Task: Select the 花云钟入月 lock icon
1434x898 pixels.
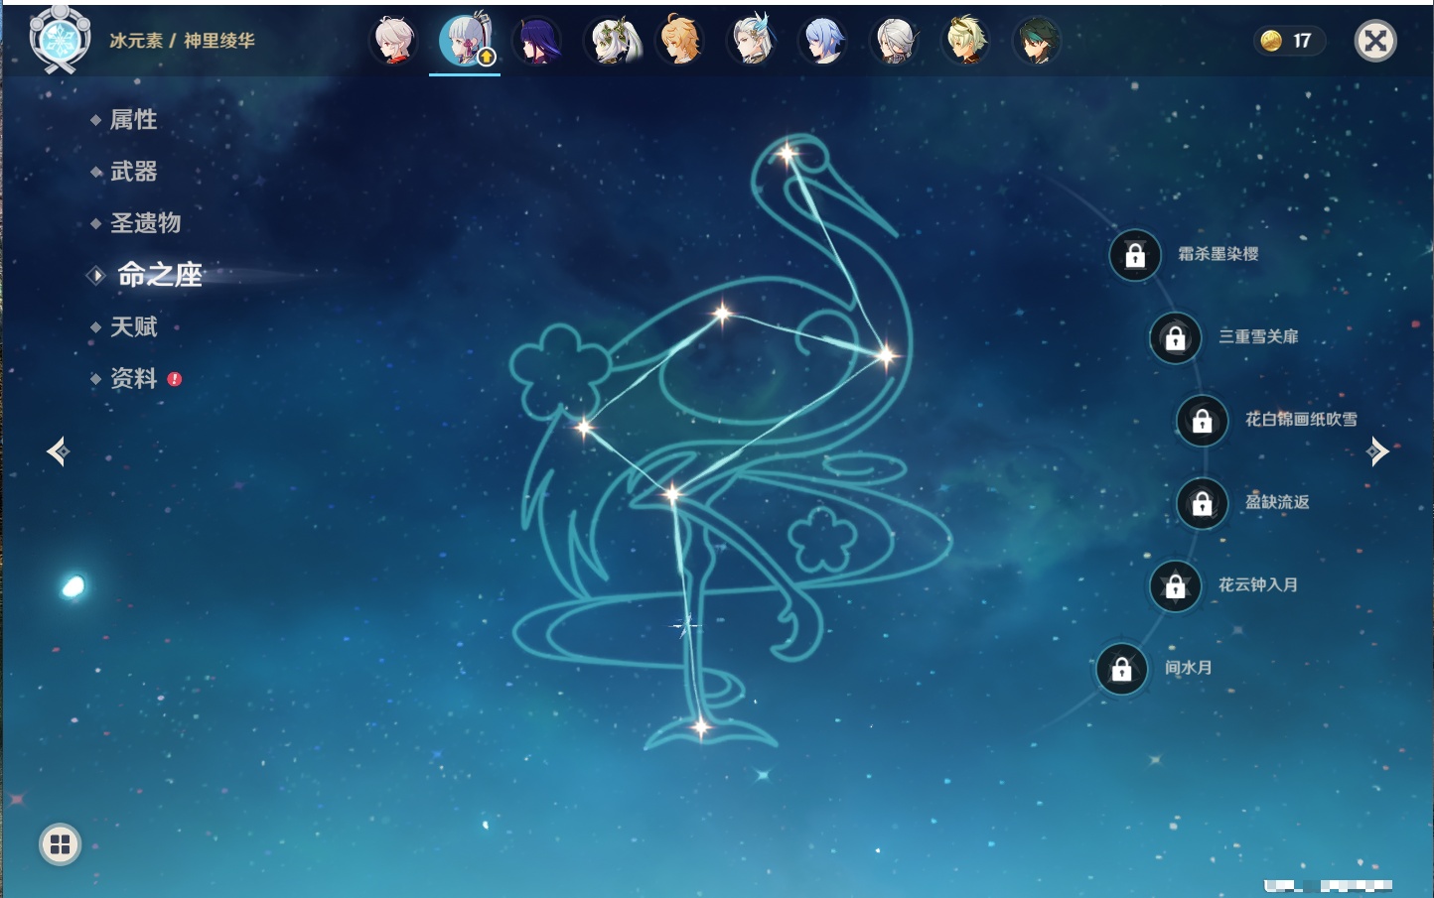Action: pos(1175,585)
